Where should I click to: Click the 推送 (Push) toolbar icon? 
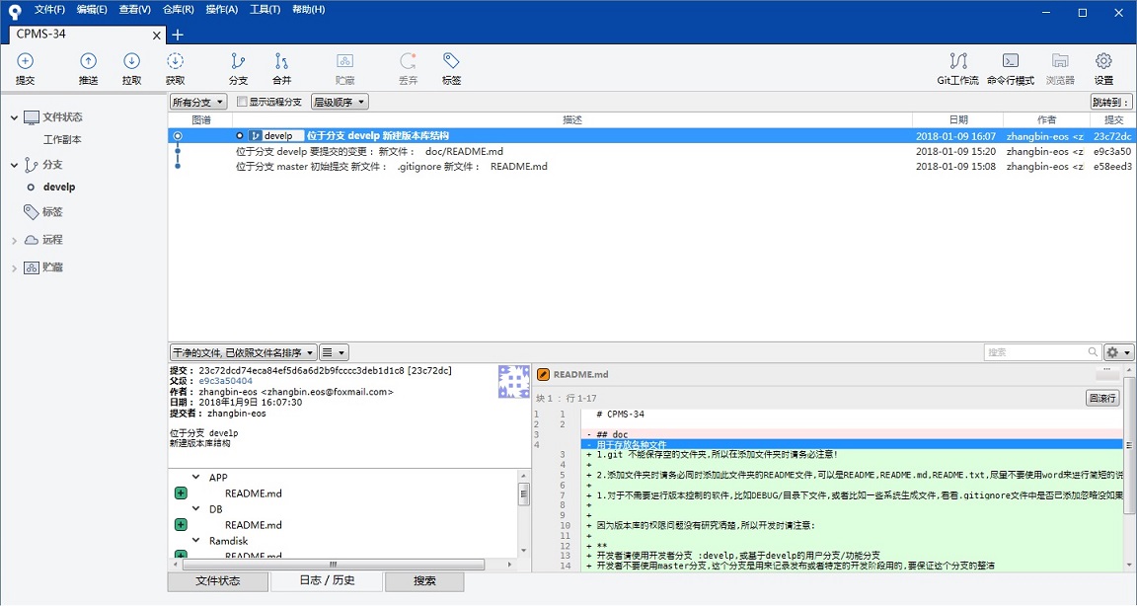[x=88, y=68]
